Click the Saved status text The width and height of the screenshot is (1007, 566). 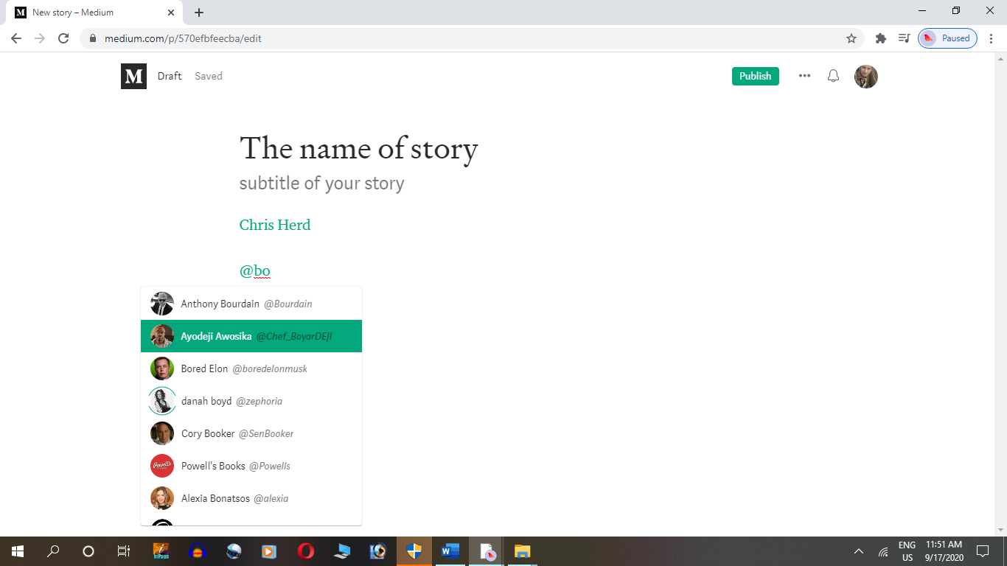(x=209, y=76)
